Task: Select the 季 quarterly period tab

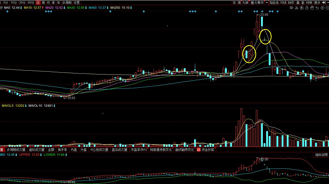Action: 54,3
